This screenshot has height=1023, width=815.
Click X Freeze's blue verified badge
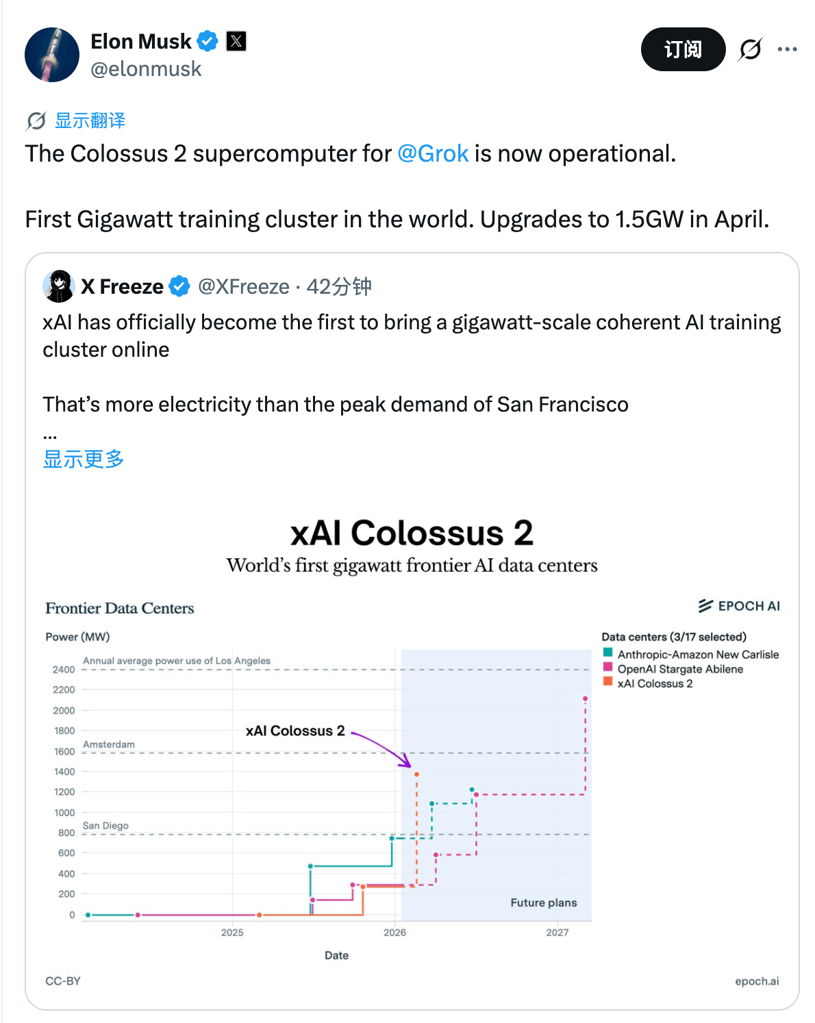pyautogui.click(x=179, y=286)
